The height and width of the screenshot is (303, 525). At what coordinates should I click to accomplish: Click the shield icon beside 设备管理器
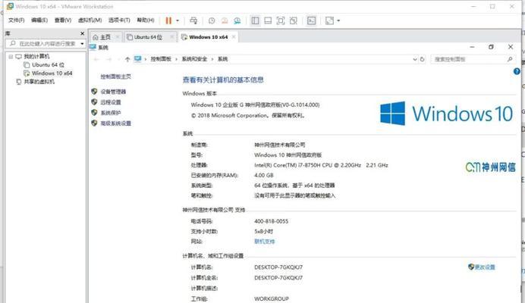tap(94, 92)
